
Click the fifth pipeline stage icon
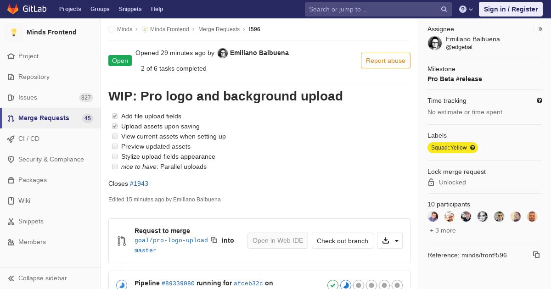(384, 285)
